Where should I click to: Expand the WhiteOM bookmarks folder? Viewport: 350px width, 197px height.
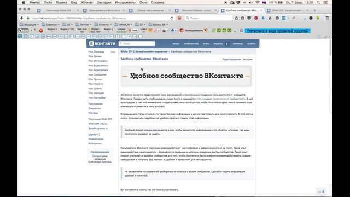point(123,25)
